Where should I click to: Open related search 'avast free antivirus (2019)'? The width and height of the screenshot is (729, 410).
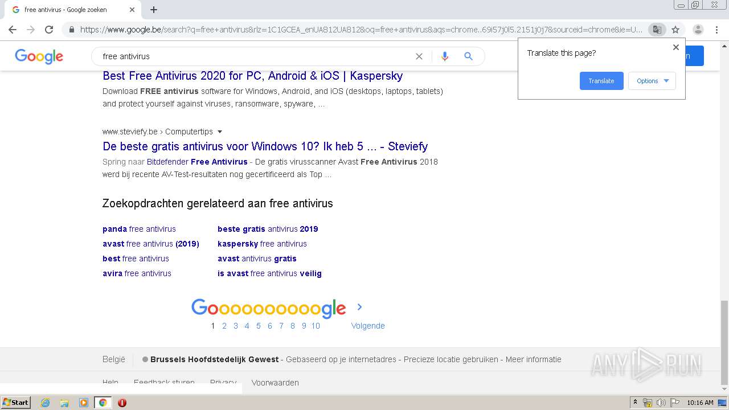coord(151,244)
